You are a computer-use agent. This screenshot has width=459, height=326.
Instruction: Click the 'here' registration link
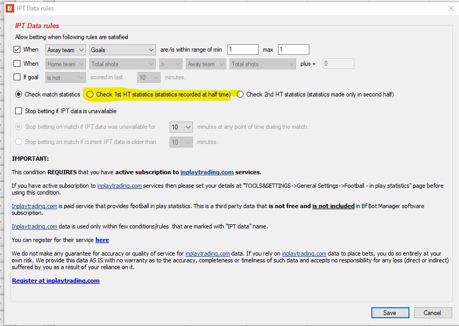pyautogui.click(x=102, y=240)
